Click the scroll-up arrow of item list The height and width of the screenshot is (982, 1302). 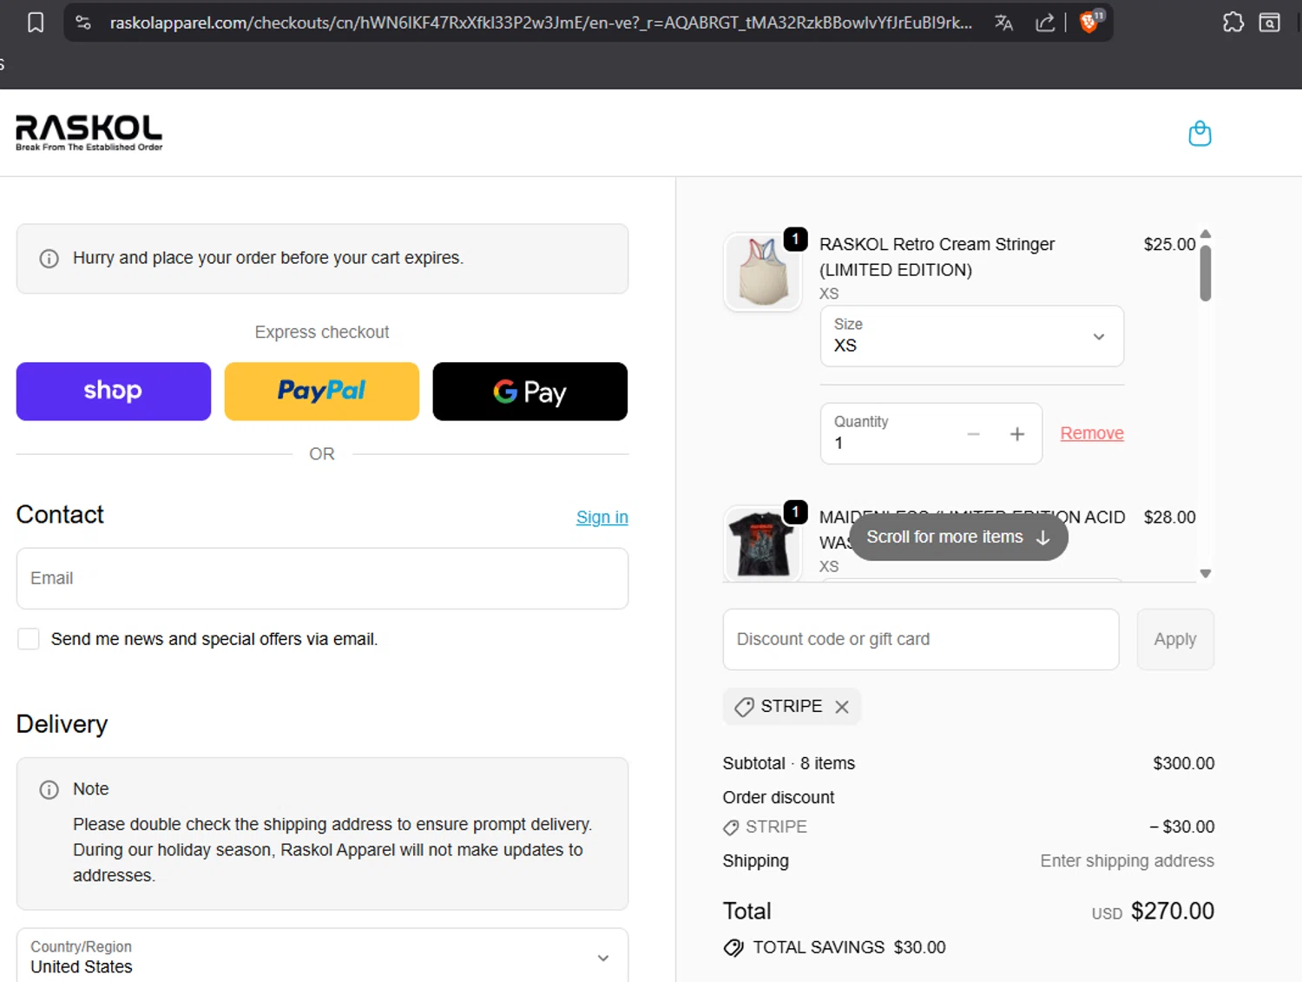tap(1206, 234)
